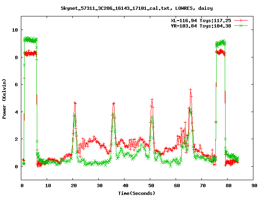The width and height of the screenshot is (262, 197).
Task: Click the red peak near 50 seconds
Action: (152, 99)
